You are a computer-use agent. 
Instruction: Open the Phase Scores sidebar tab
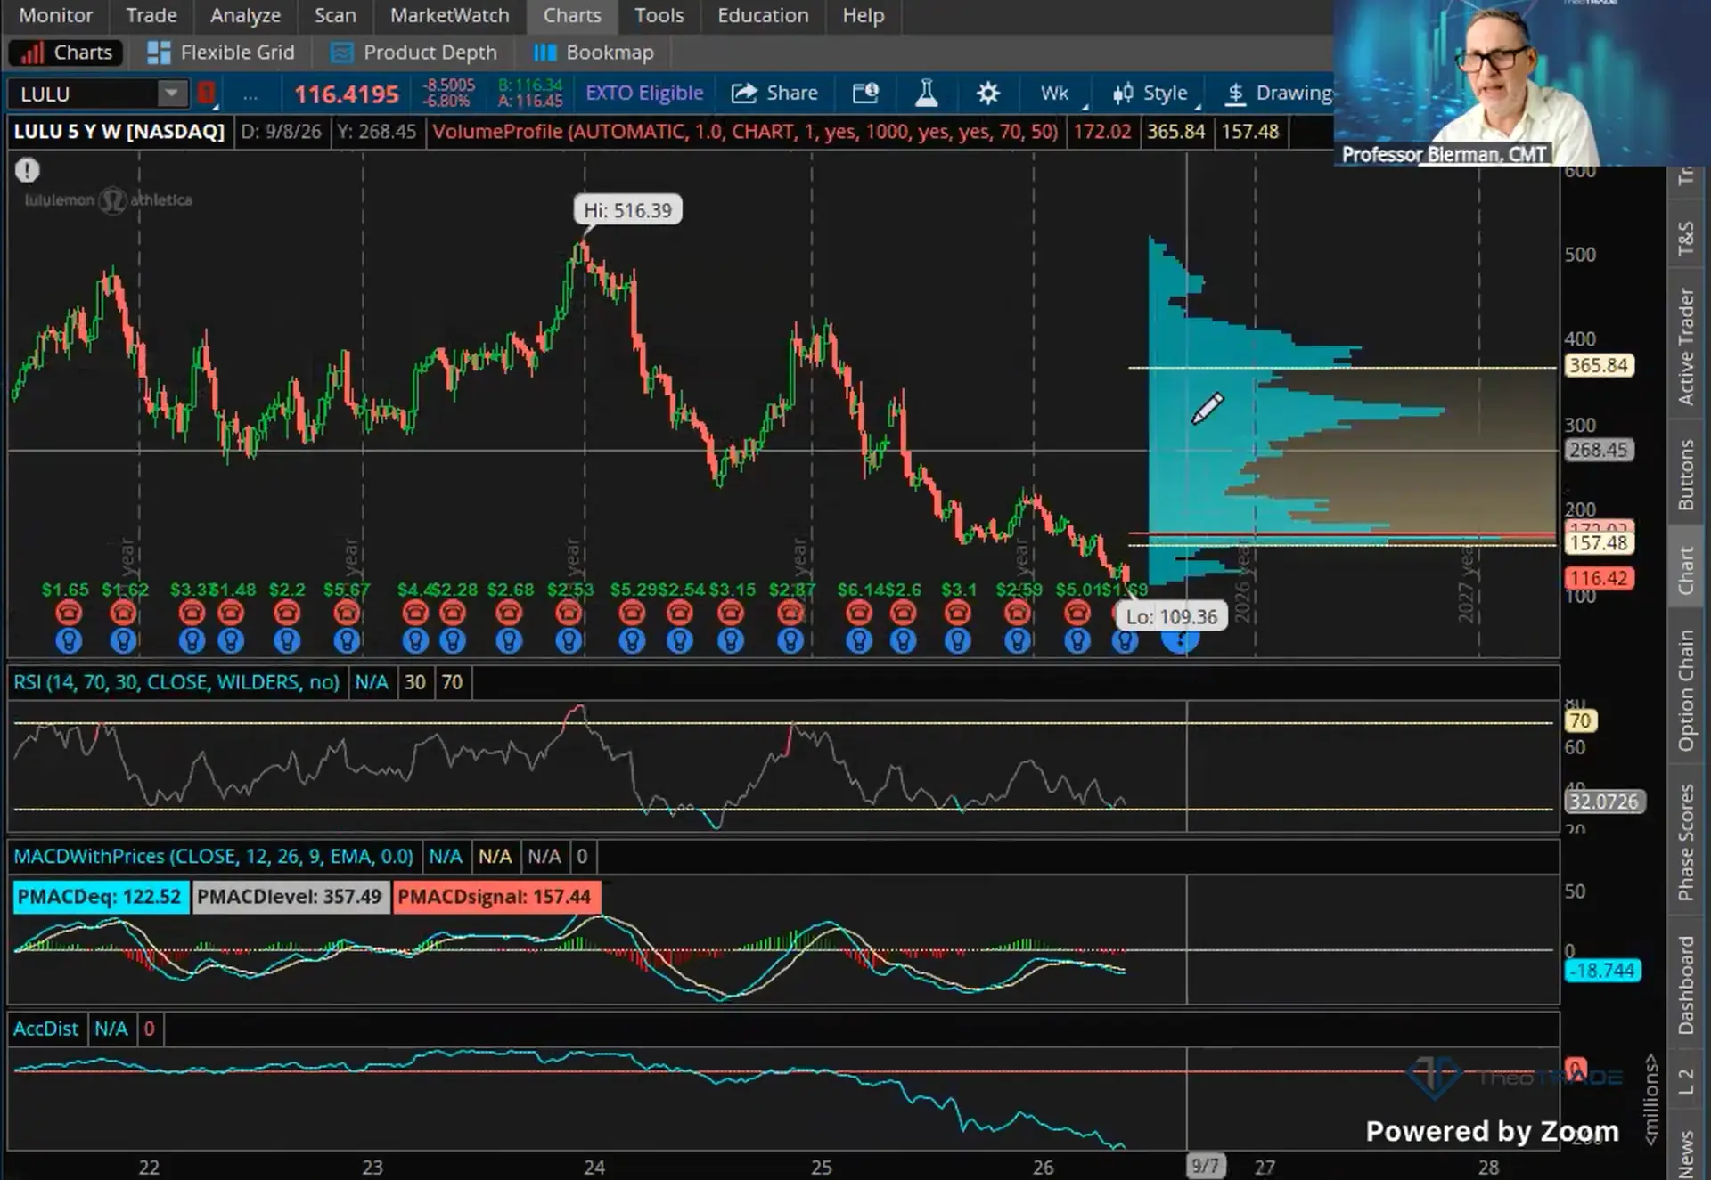(1686, 842)
